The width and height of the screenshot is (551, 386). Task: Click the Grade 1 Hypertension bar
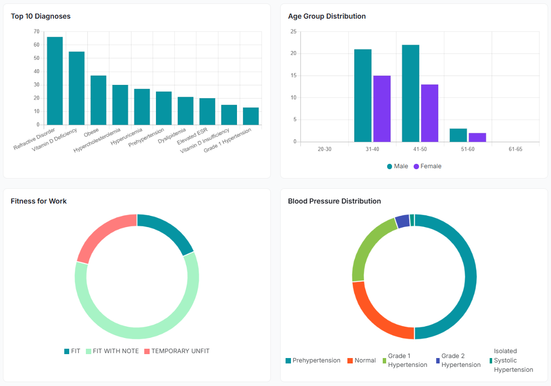click(x=251, y=116)
